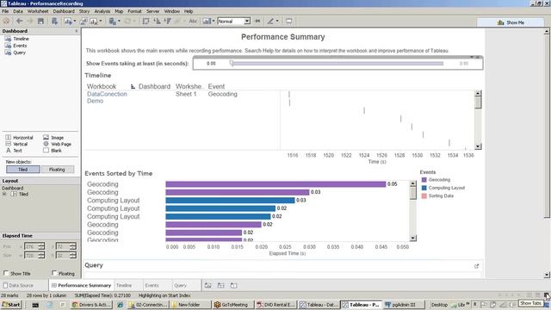The height and width of the screenshot is (310, 551).
Task: Click New Dashboard icon beside sheet tabs
Action: [220, 285]
